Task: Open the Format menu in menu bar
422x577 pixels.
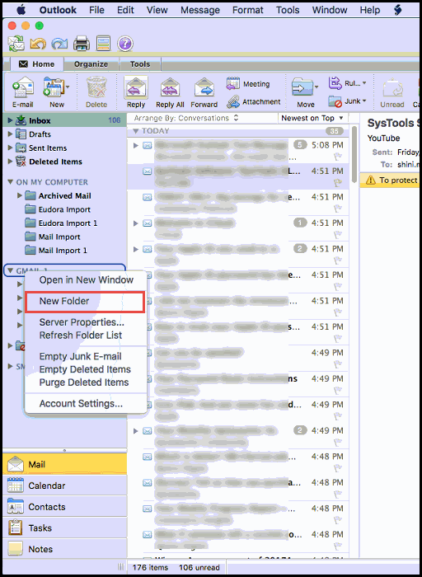Action: 247,10
